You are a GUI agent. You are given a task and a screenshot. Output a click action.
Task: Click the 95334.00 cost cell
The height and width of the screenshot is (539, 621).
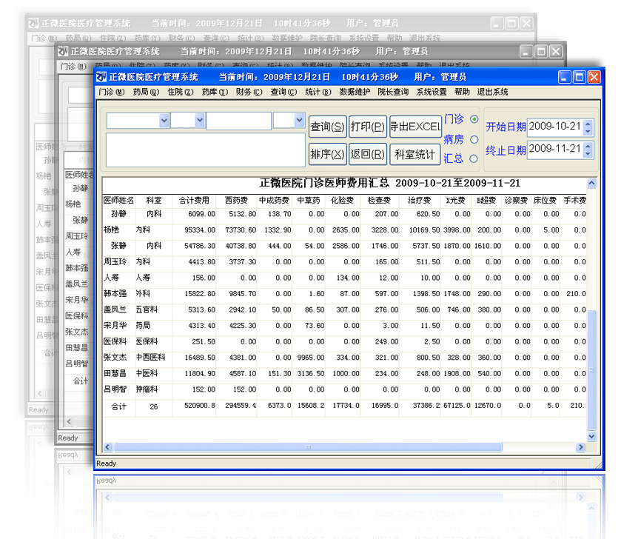[x=194, y=230]
